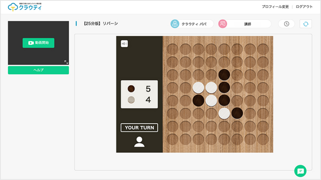The image size is (321, 180).
Task: Click the 【25分版】リバーシ lesson title
Action: pos(100,23)
